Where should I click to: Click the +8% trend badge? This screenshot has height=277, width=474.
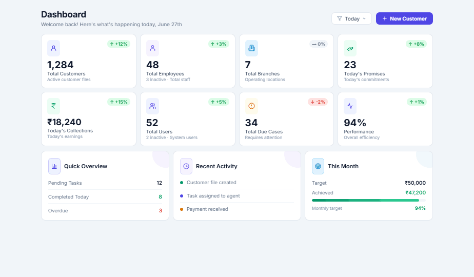pyautogui.click(x=416, y=44)
